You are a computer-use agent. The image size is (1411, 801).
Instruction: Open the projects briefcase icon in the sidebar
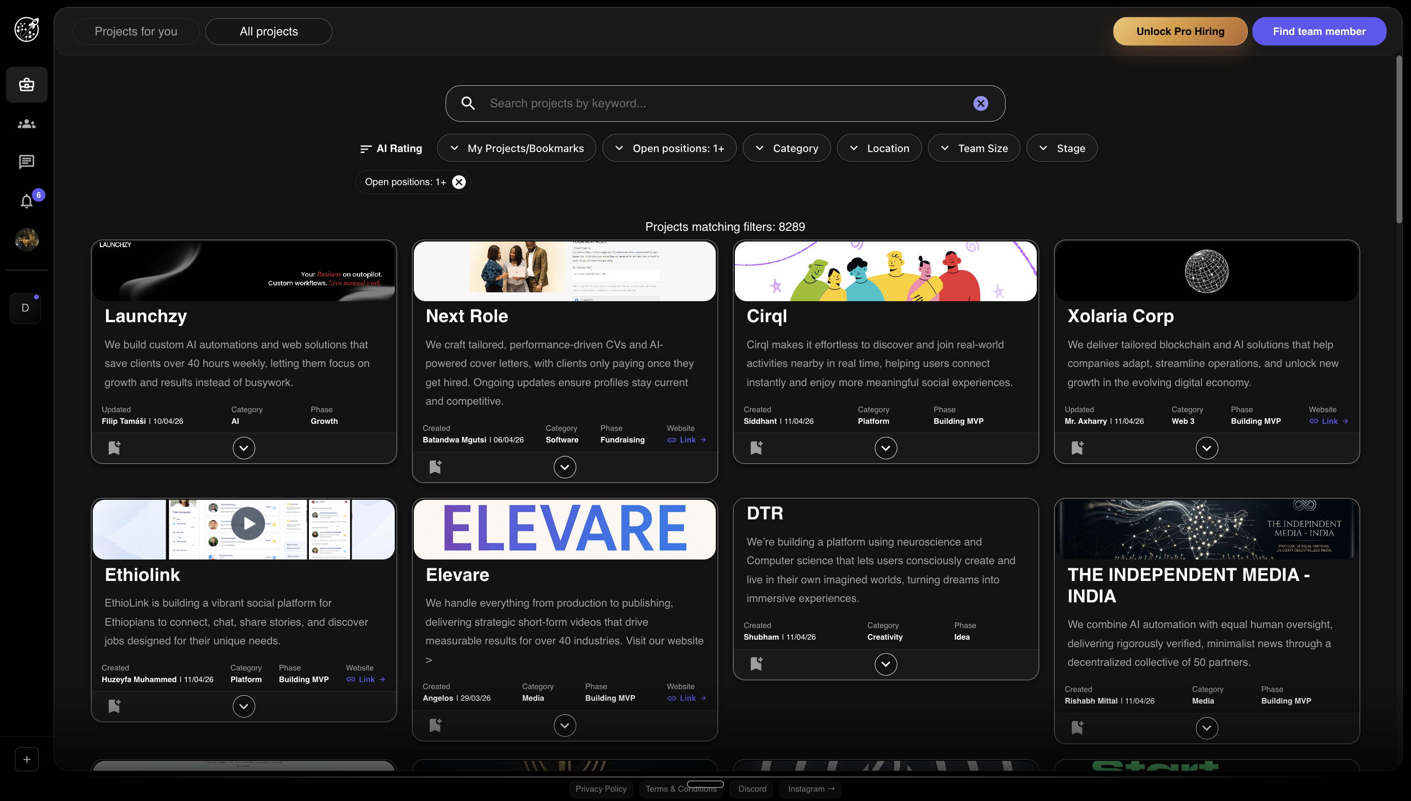[x=27, y=85]
